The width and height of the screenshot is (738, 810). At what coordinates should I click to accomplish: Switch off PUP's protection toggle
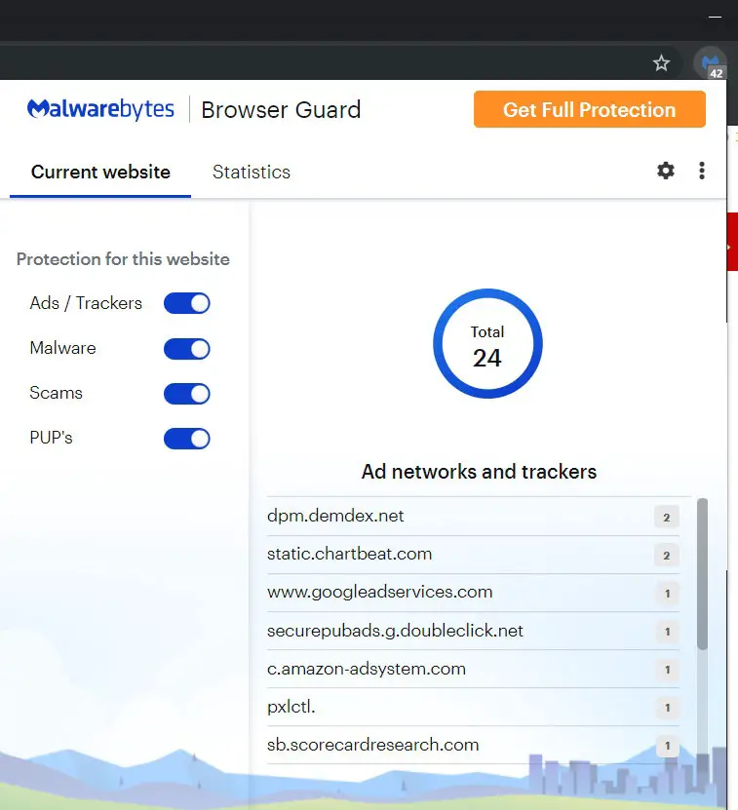point(186,439)
